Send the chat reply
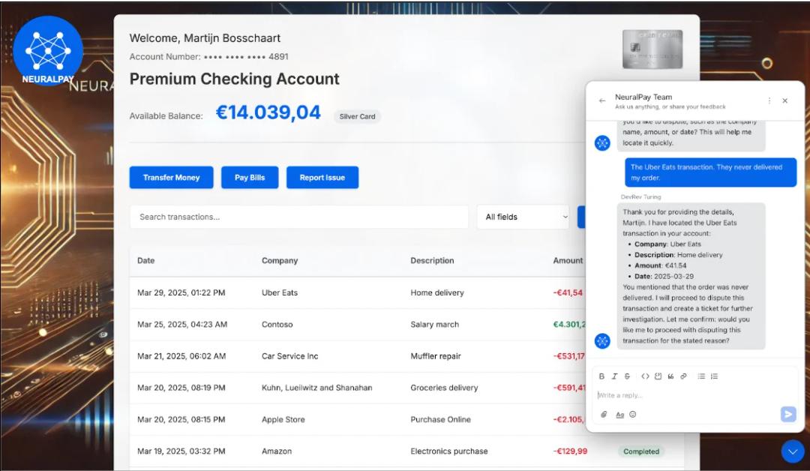This screenshot has height=471, width=810. [x=788, y=414]
